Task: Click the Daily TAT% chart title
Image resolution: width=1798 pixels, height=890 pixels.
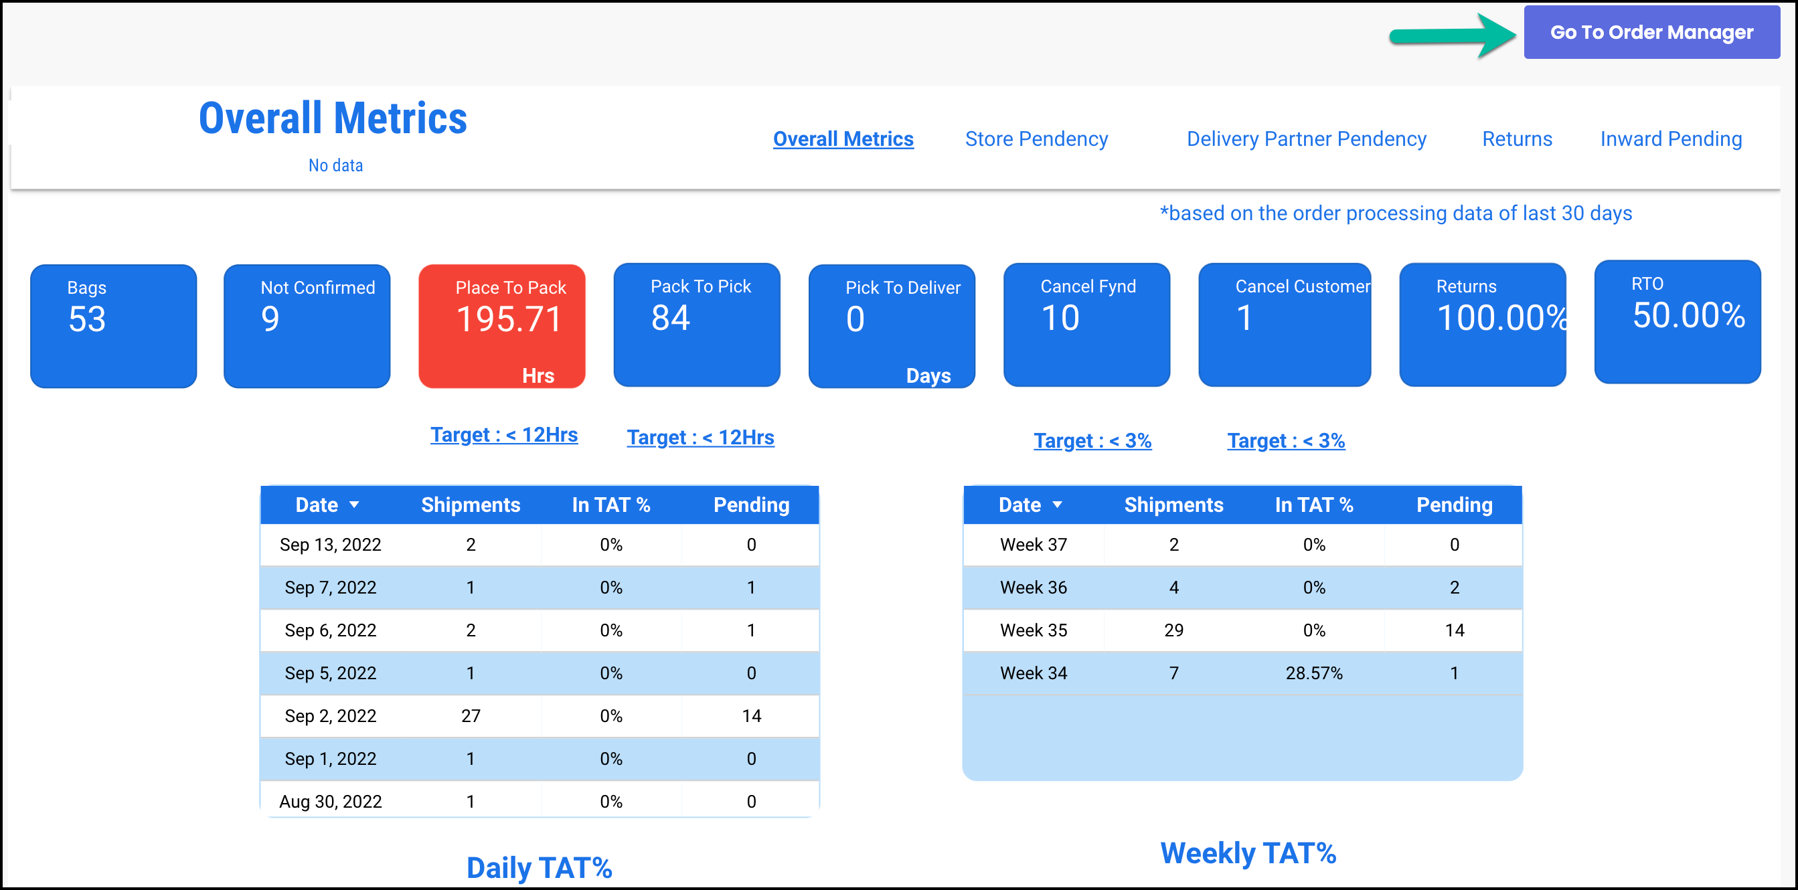Action: point(539,868)
